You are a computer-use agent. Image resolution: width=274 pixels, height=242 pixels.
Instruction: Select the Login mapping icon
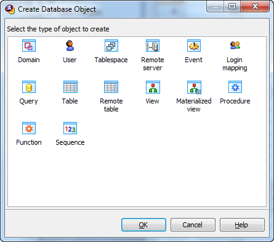(235, 45)
